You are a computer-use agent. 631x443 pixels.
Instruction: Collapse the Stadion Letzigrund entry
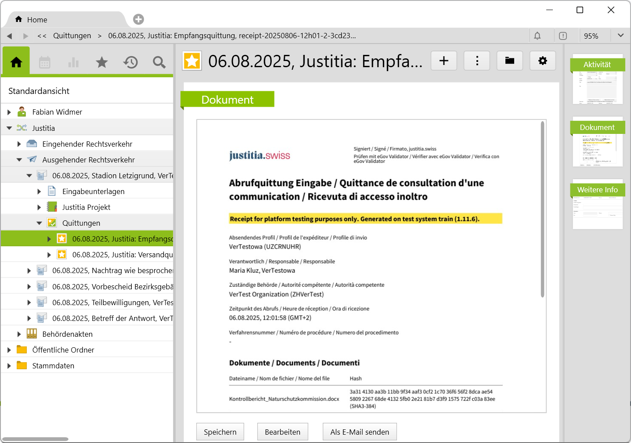(29, 176)
